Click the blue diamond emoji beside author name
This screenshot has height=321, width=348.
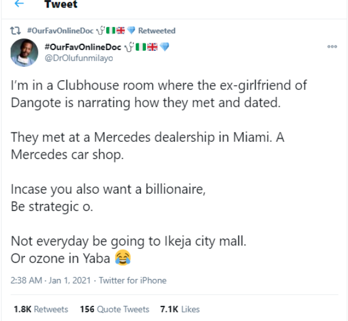pyautogui.click(x=165, y=47)
